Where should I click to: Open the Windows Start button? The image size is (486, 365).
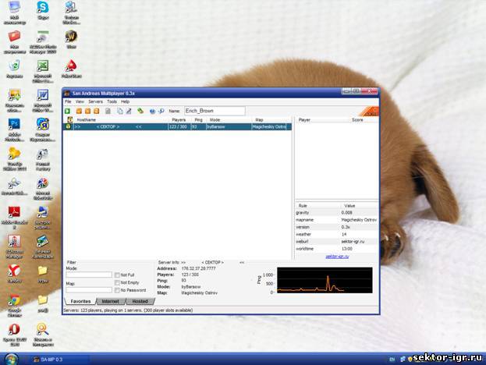pos(11,359)
